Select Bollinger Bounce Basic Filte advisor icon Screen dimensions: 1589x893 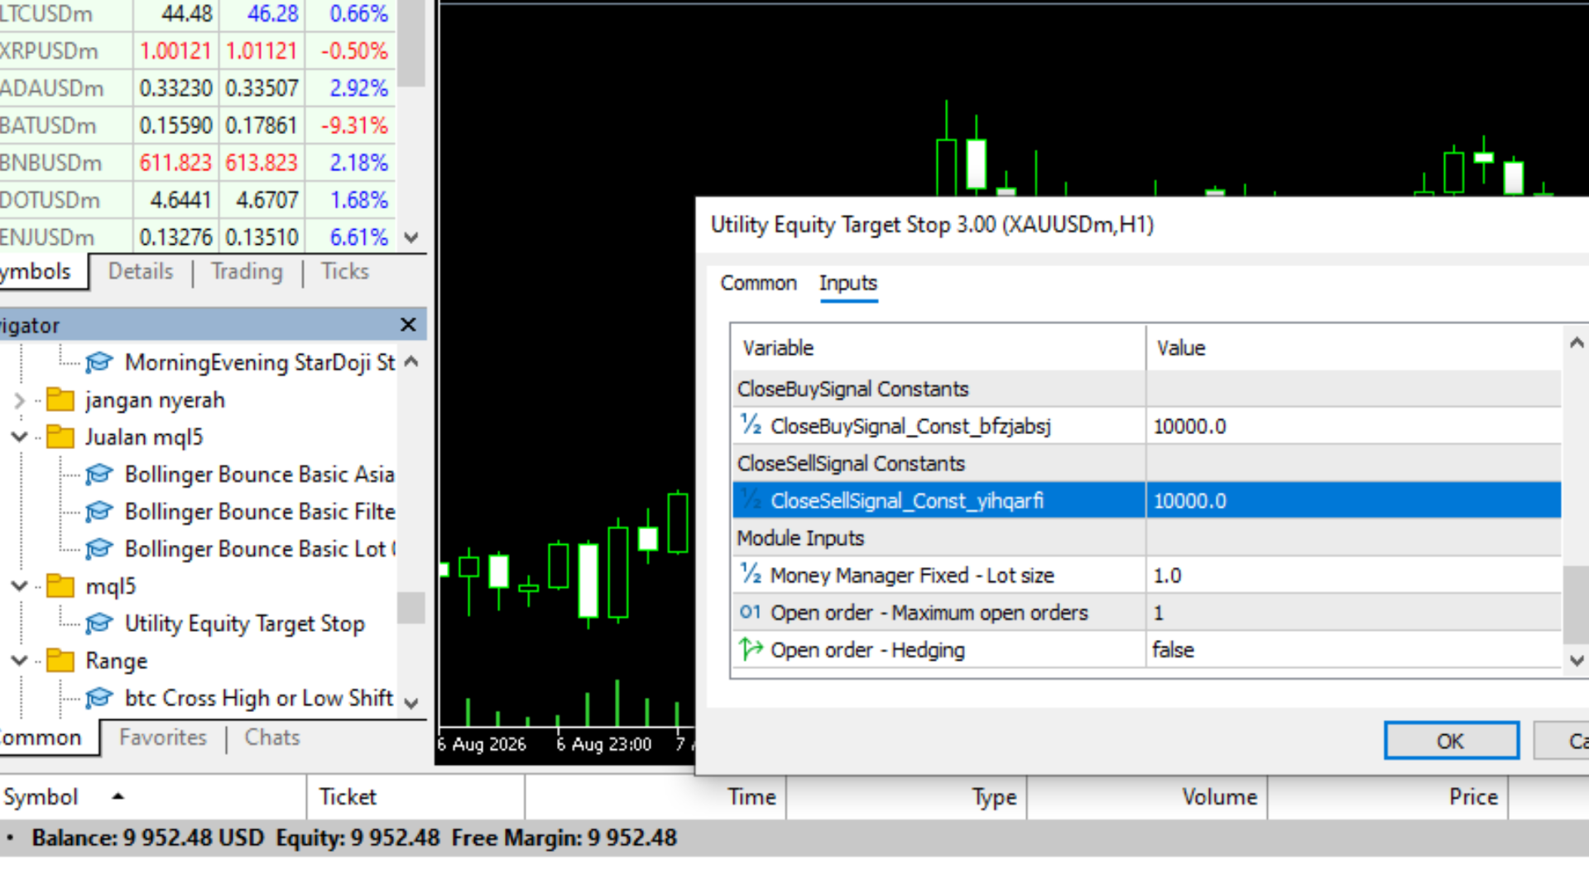click(x=99, y=512)
